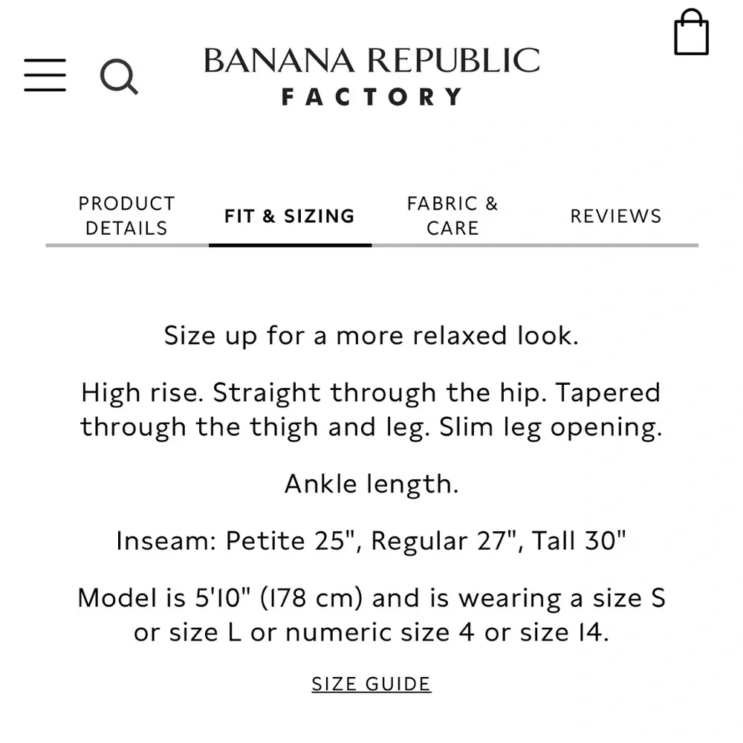
Task: Browse customer Reviews section
Action: click(616, 216)
